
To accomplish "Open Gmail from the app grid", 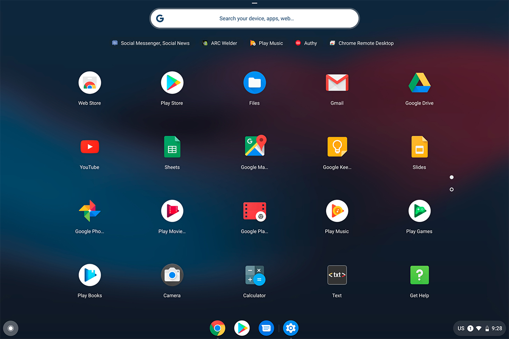I will pyautogui.click(x=337, y=82).
